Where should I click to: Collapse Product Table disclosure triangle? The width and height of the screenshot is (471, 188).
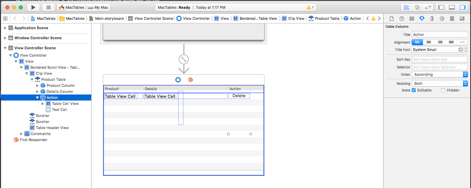32,79
